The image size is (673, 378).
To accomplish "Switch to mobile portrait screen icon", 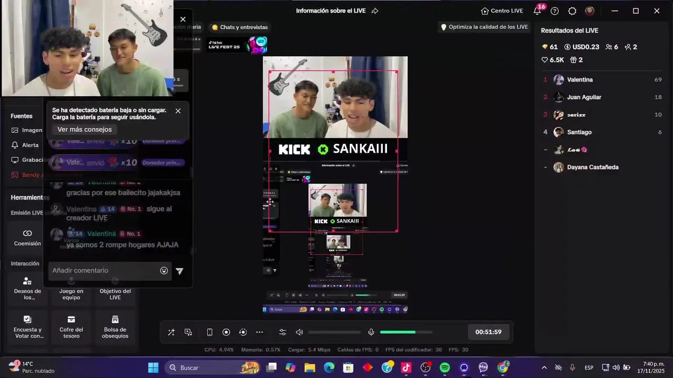I will click(209, 332).
